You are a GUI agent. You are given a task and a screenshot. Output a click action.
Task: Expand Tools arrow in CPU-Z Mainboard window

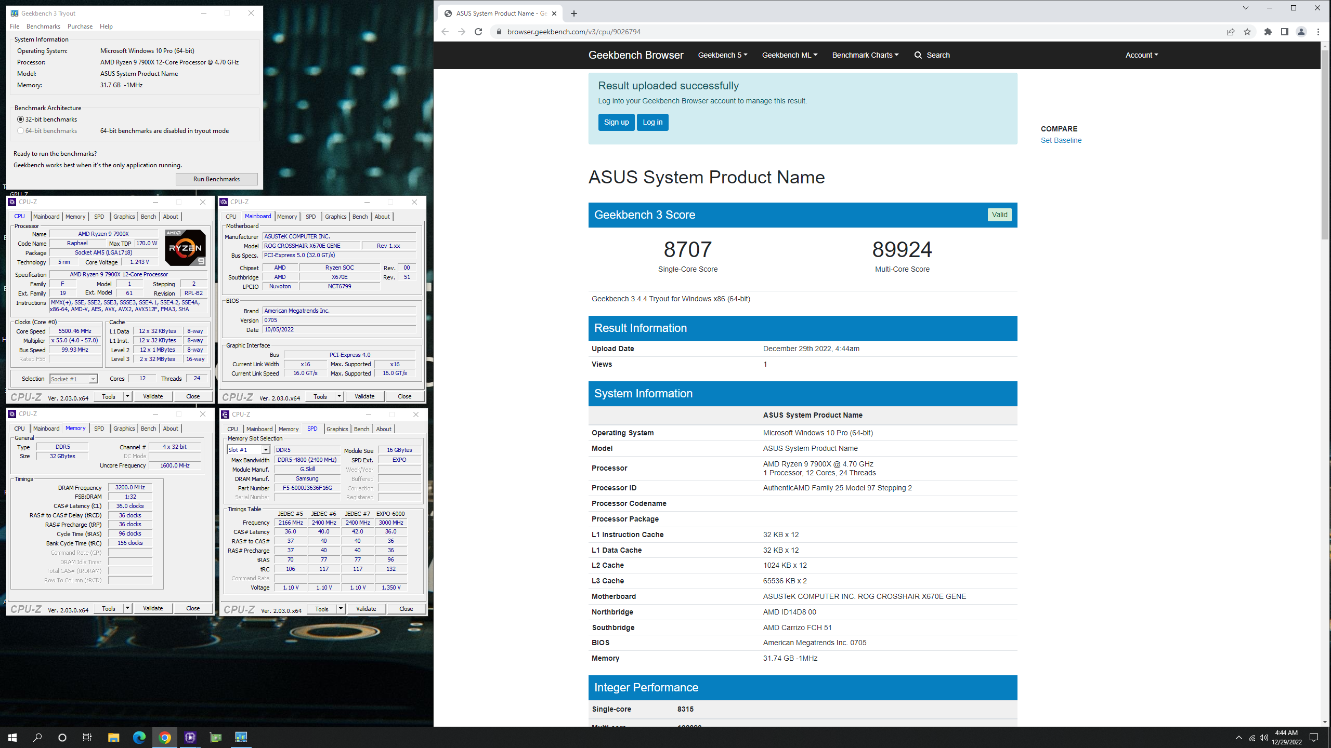(339, 396)
